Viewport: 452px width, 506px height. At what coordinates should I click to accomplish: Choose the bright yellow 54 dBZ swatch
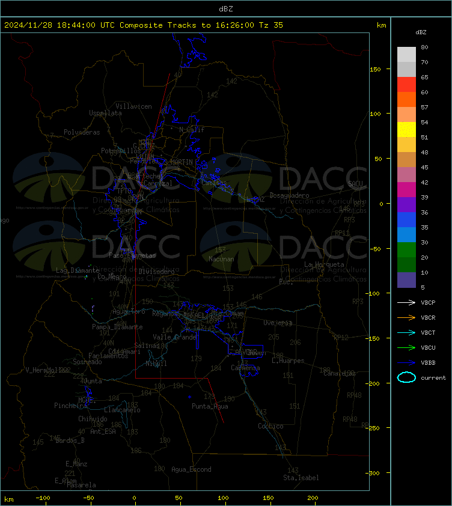click(406, 129)
